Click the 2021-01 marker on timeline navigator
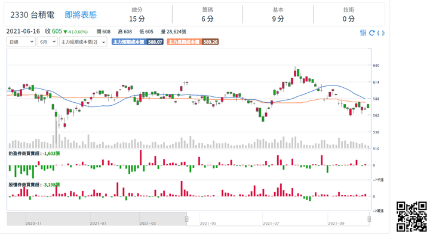This screenshot has height=238, width=430. click(x=98, y=224)
